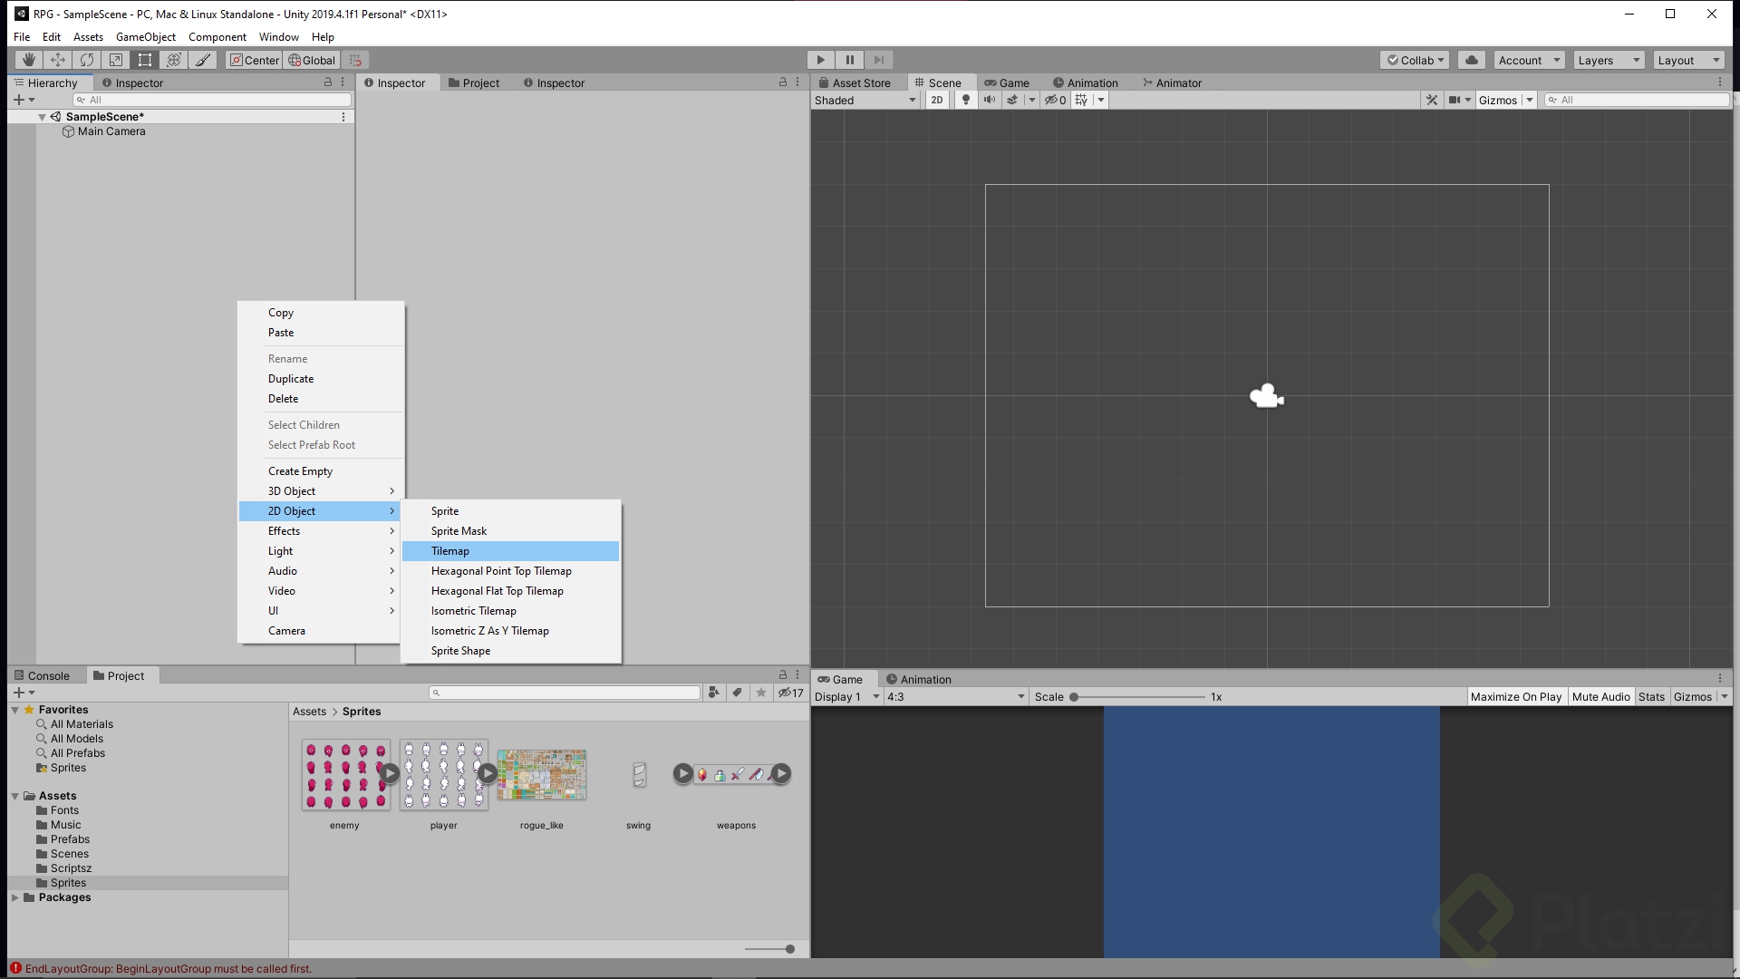Select the rogue_like sprite thumbnail
The height and width of the screenshot is (979, 1740).
541,774
